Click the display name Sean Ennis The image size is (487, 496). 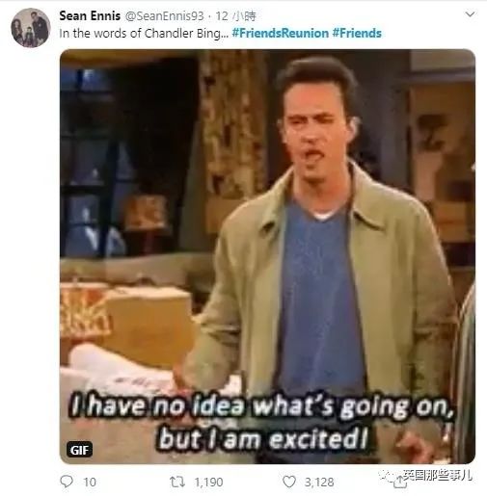click(90, 15)
